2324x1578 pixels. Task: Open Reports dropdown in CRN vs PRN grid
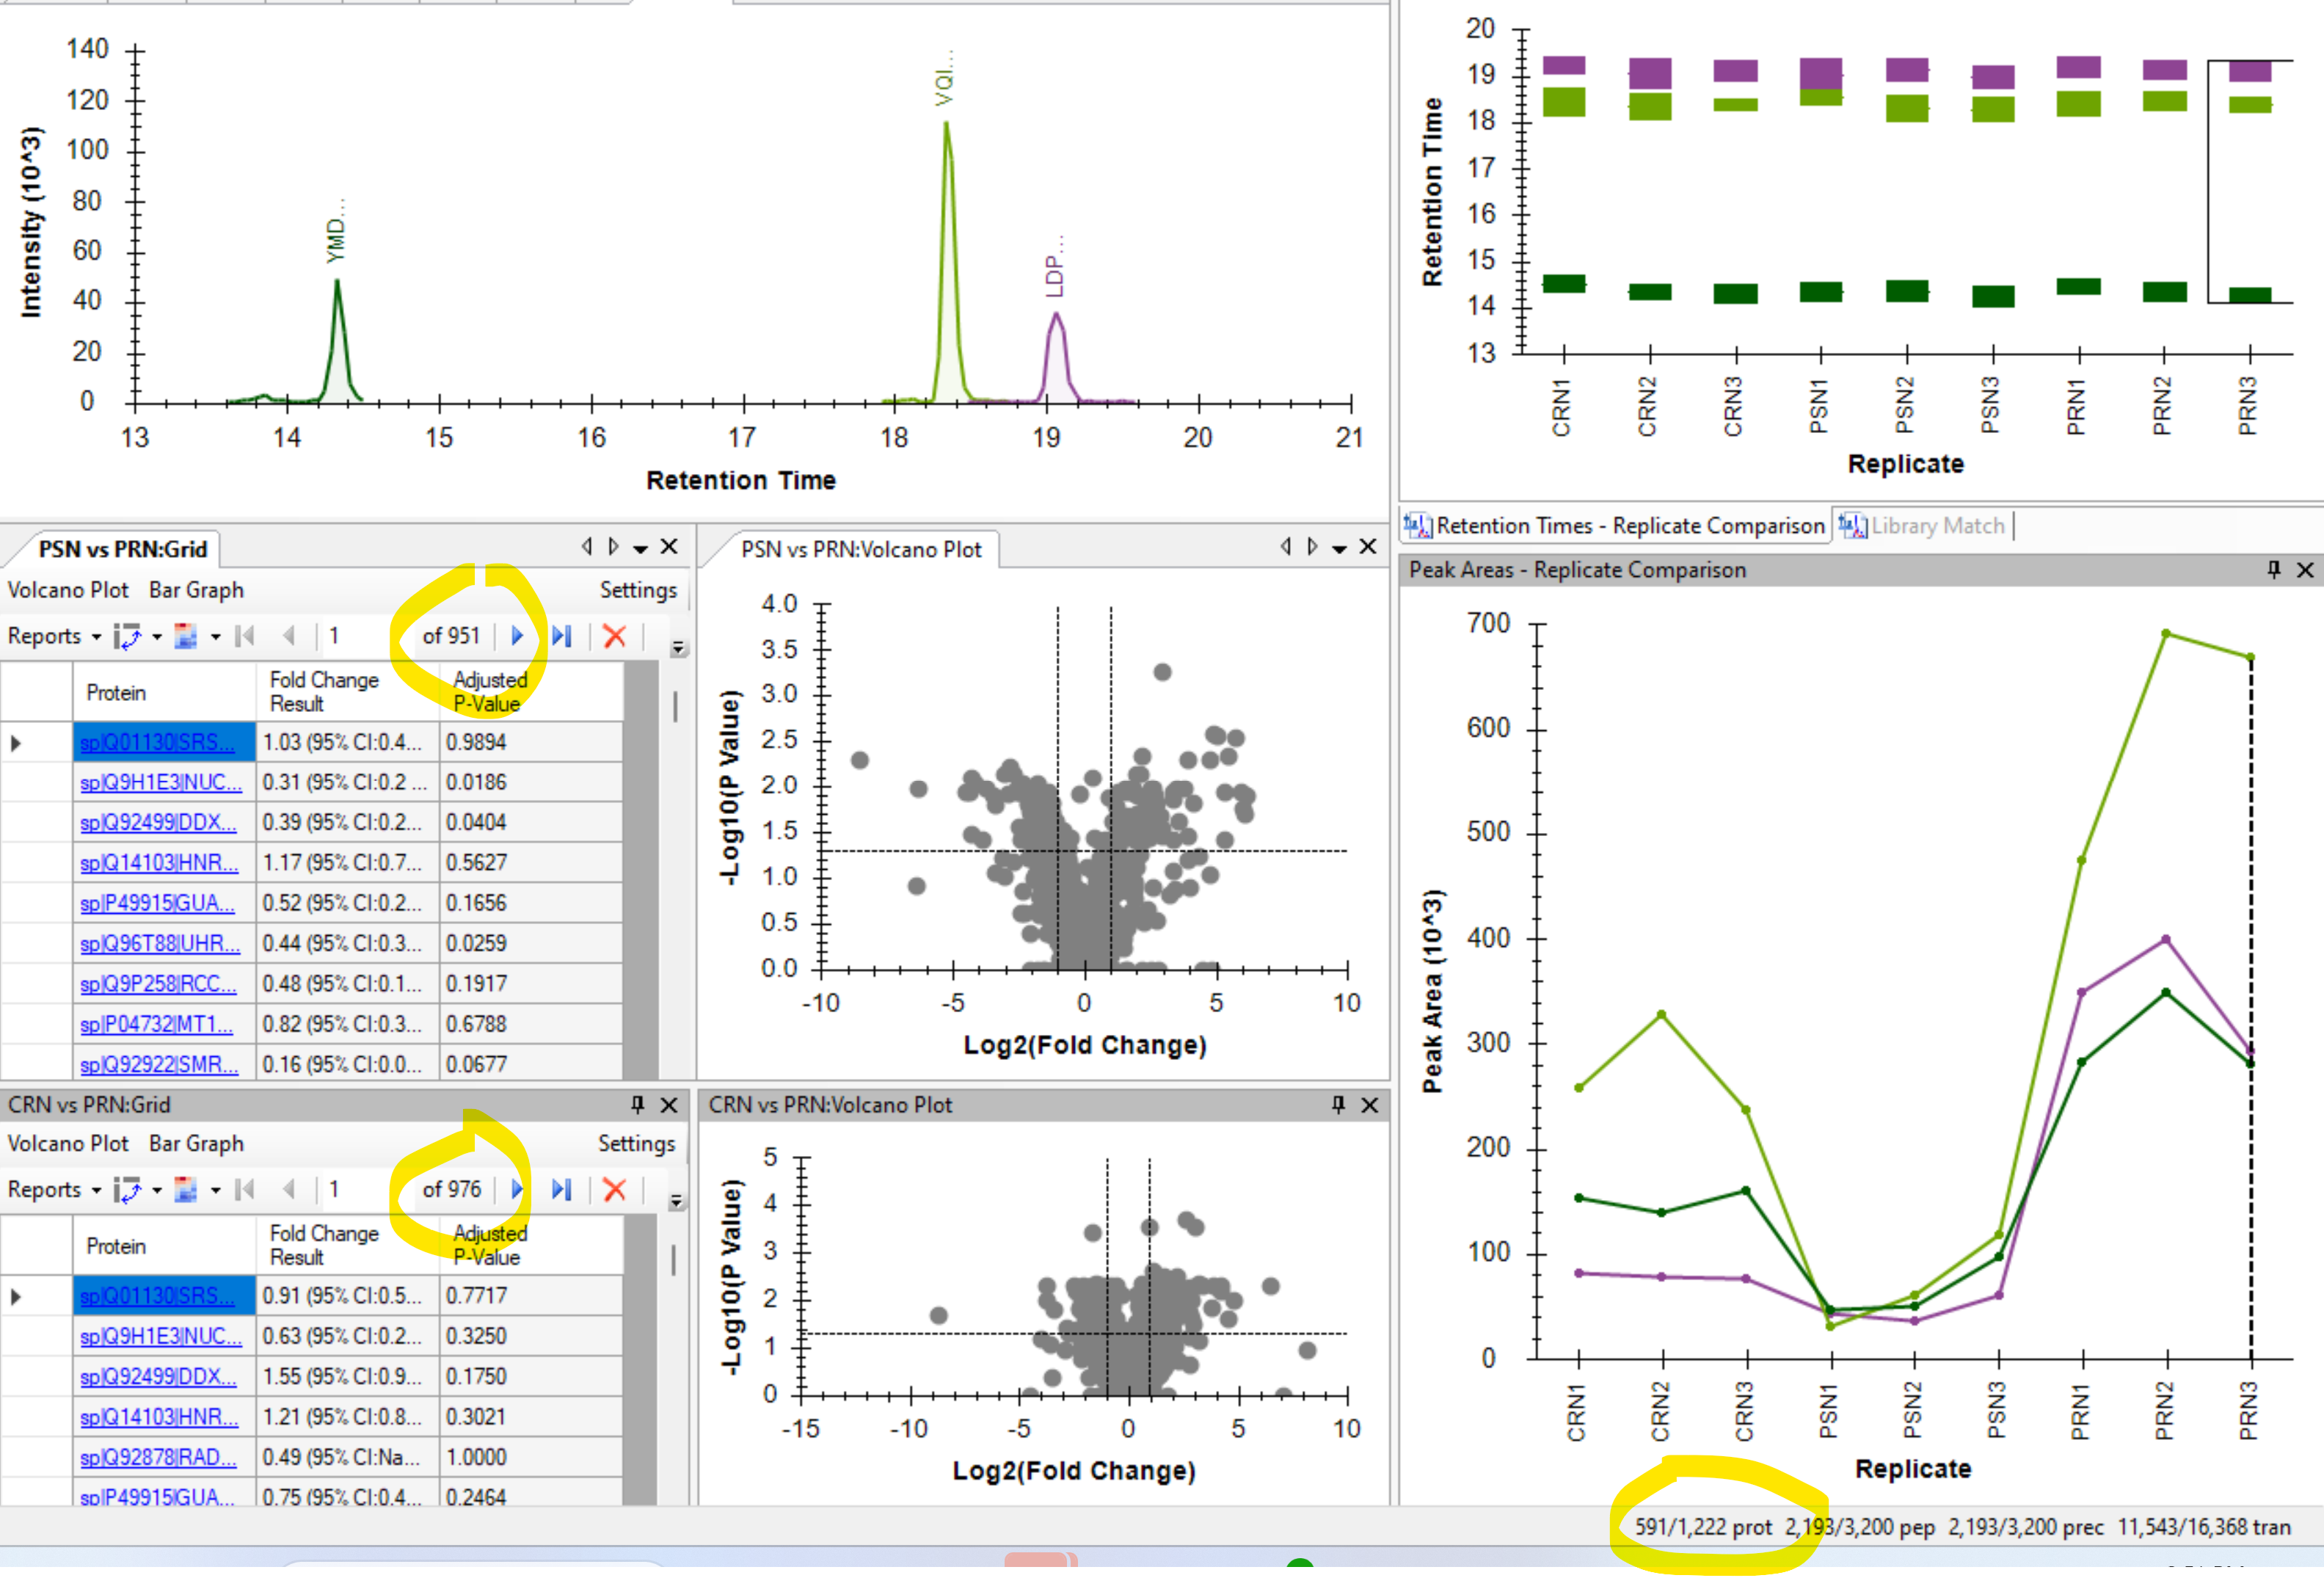tap(54, 1189)
